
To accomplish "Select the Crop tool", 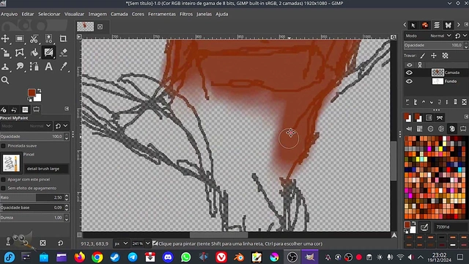I will (63, 39).
